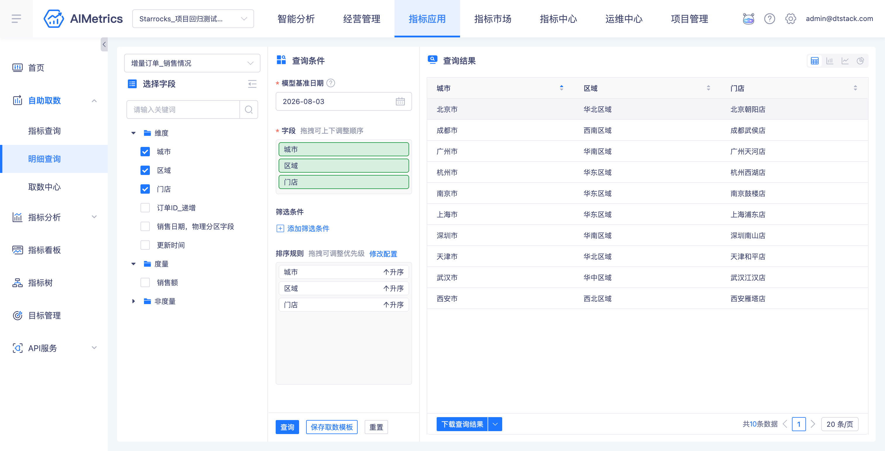The height and width of the screenshot is (451, 885).
Task: Click the AIMetrics logo icon
Action: pyautogui.click(x=54, y=18)
